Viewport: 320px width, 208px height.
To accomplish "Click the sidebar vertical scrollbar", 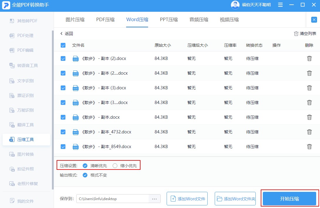I will coord(53,110).
